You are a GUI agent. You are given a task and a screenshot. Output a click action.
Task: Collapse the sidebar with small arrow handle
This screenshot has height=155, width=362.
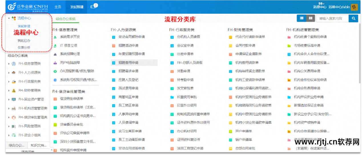click(51, 150)
